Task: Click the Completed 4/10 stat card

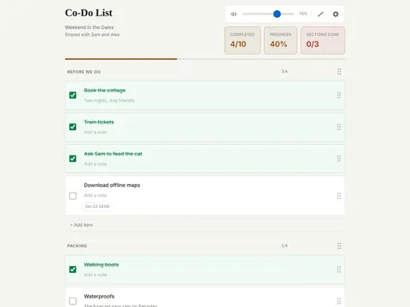Action: (x=243, y=40)
